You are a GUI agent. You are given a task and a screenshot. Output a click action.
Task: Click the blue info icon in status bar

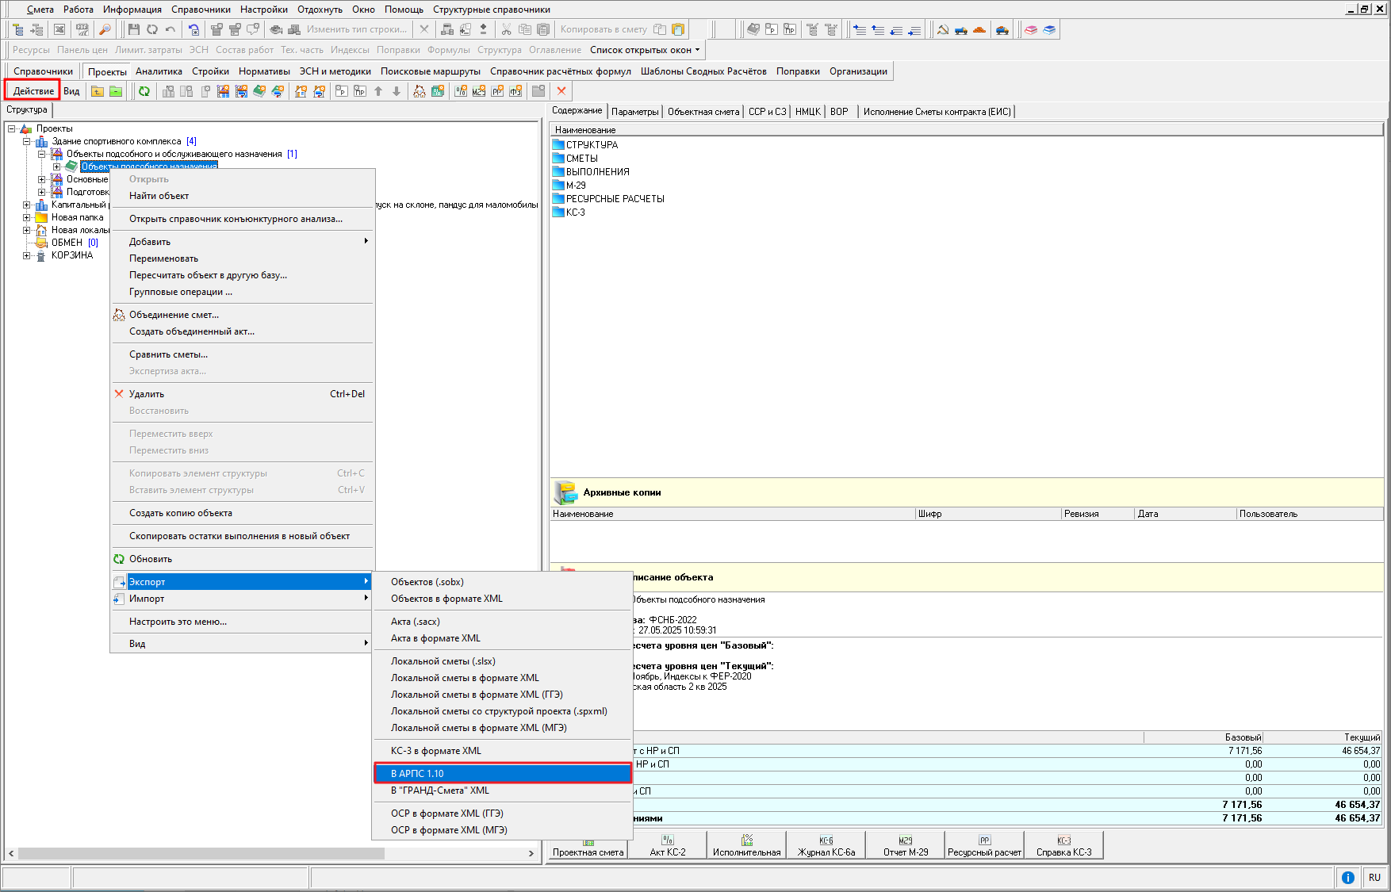coord(1347,877)
